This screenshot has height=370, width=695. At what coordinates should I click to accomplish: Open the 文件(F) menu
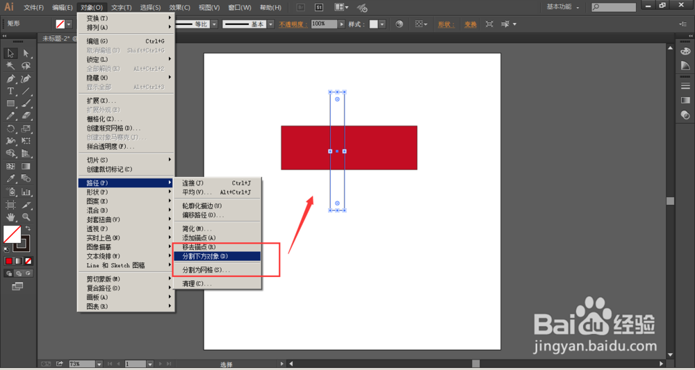[x=33, y=8]
